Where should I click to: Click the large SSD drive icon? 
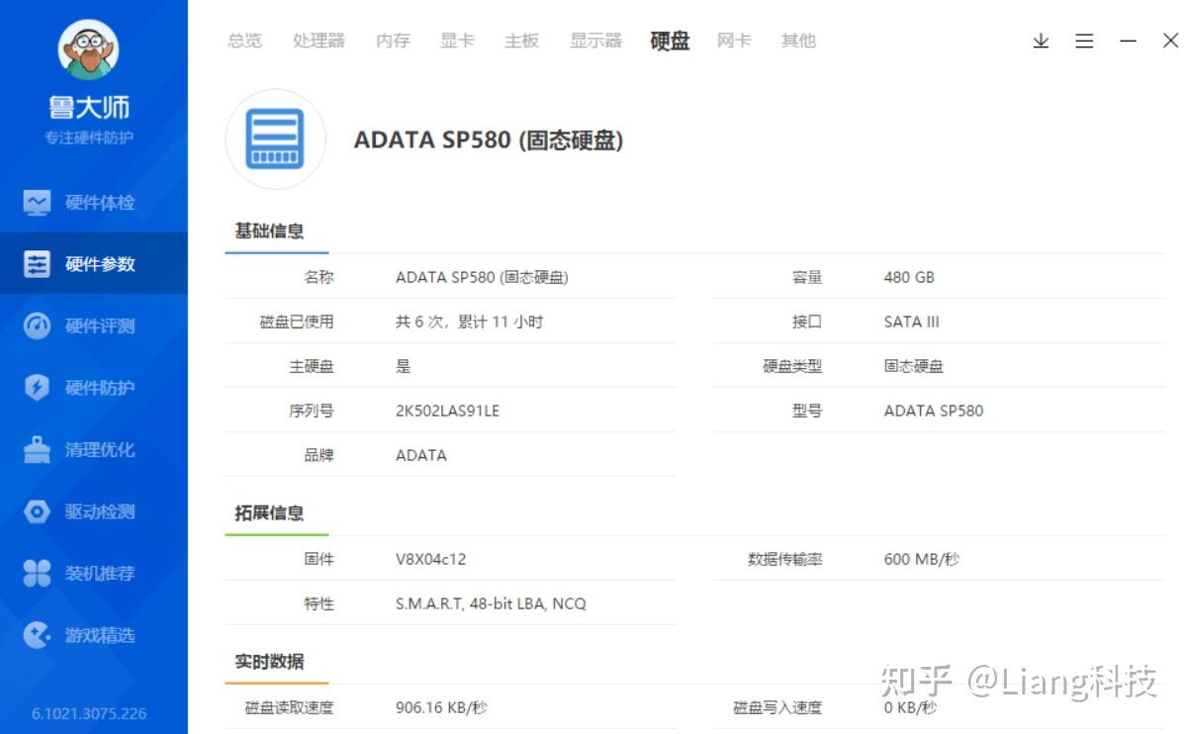coord(276,139)
